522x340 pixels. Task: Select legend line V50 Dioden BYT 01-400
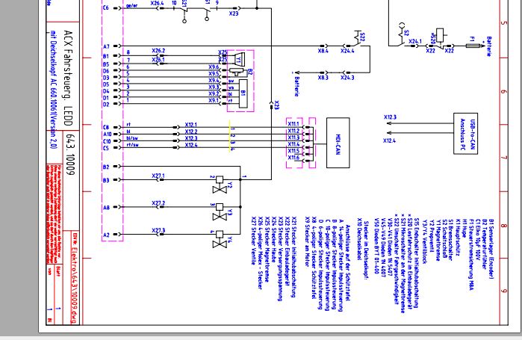tap(376, 246)
